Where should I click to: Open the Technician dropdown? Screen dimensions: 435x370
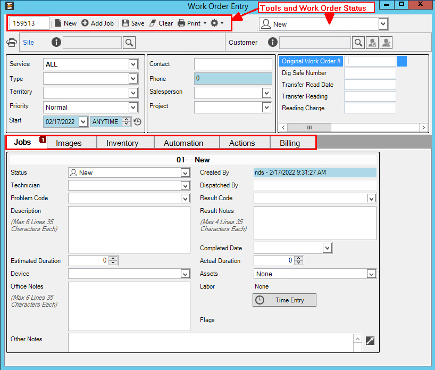pos(185,186)
